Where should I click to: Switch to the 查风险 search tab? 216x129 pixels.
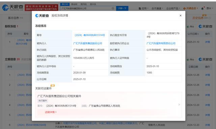click(84, 4)
